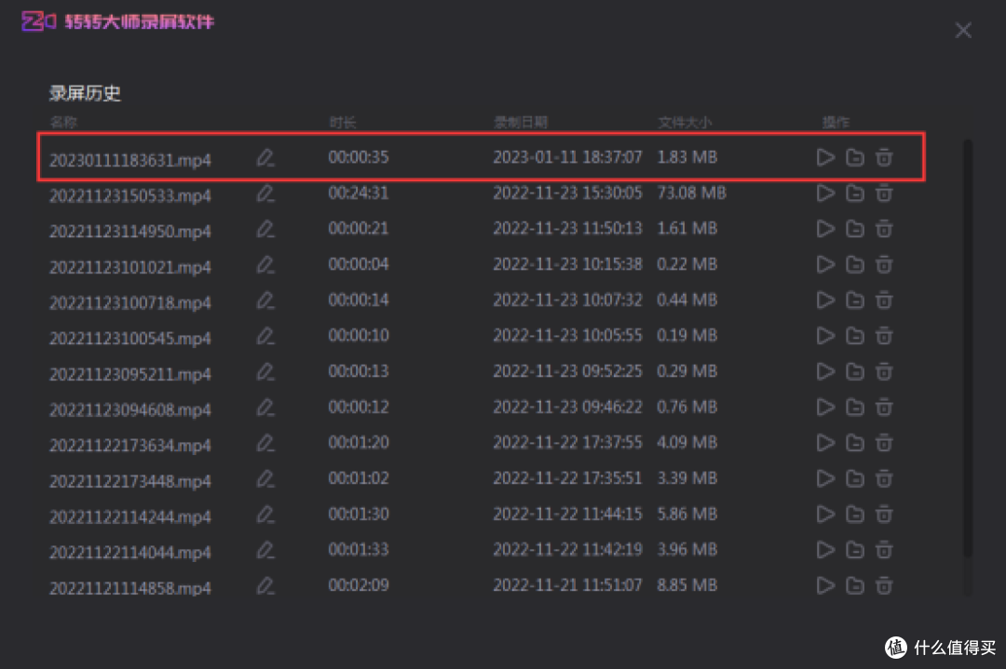Rename the 20221121114858.mp4 file

(x=265, y=585)
